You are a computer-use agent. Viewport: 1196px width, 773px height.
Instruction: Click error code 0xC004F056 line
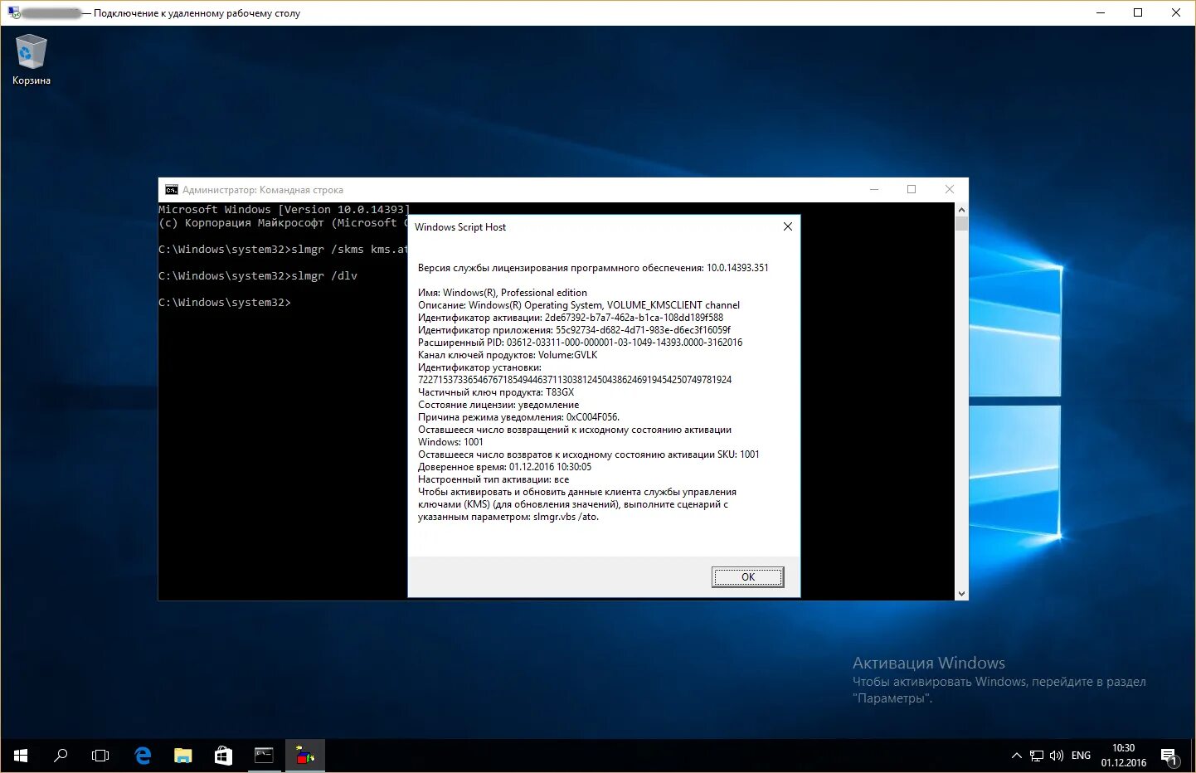coord(518,417)
